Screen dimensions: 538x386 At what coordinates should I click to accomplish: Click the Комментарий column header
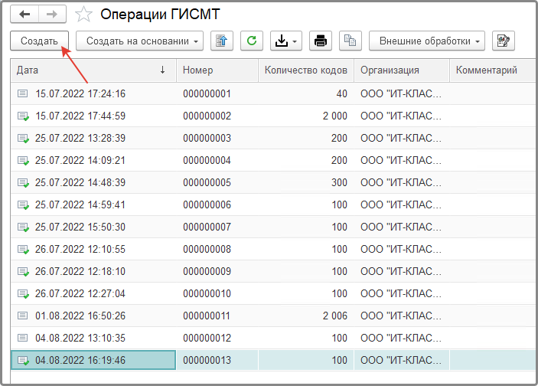click(x=493, y=70)
